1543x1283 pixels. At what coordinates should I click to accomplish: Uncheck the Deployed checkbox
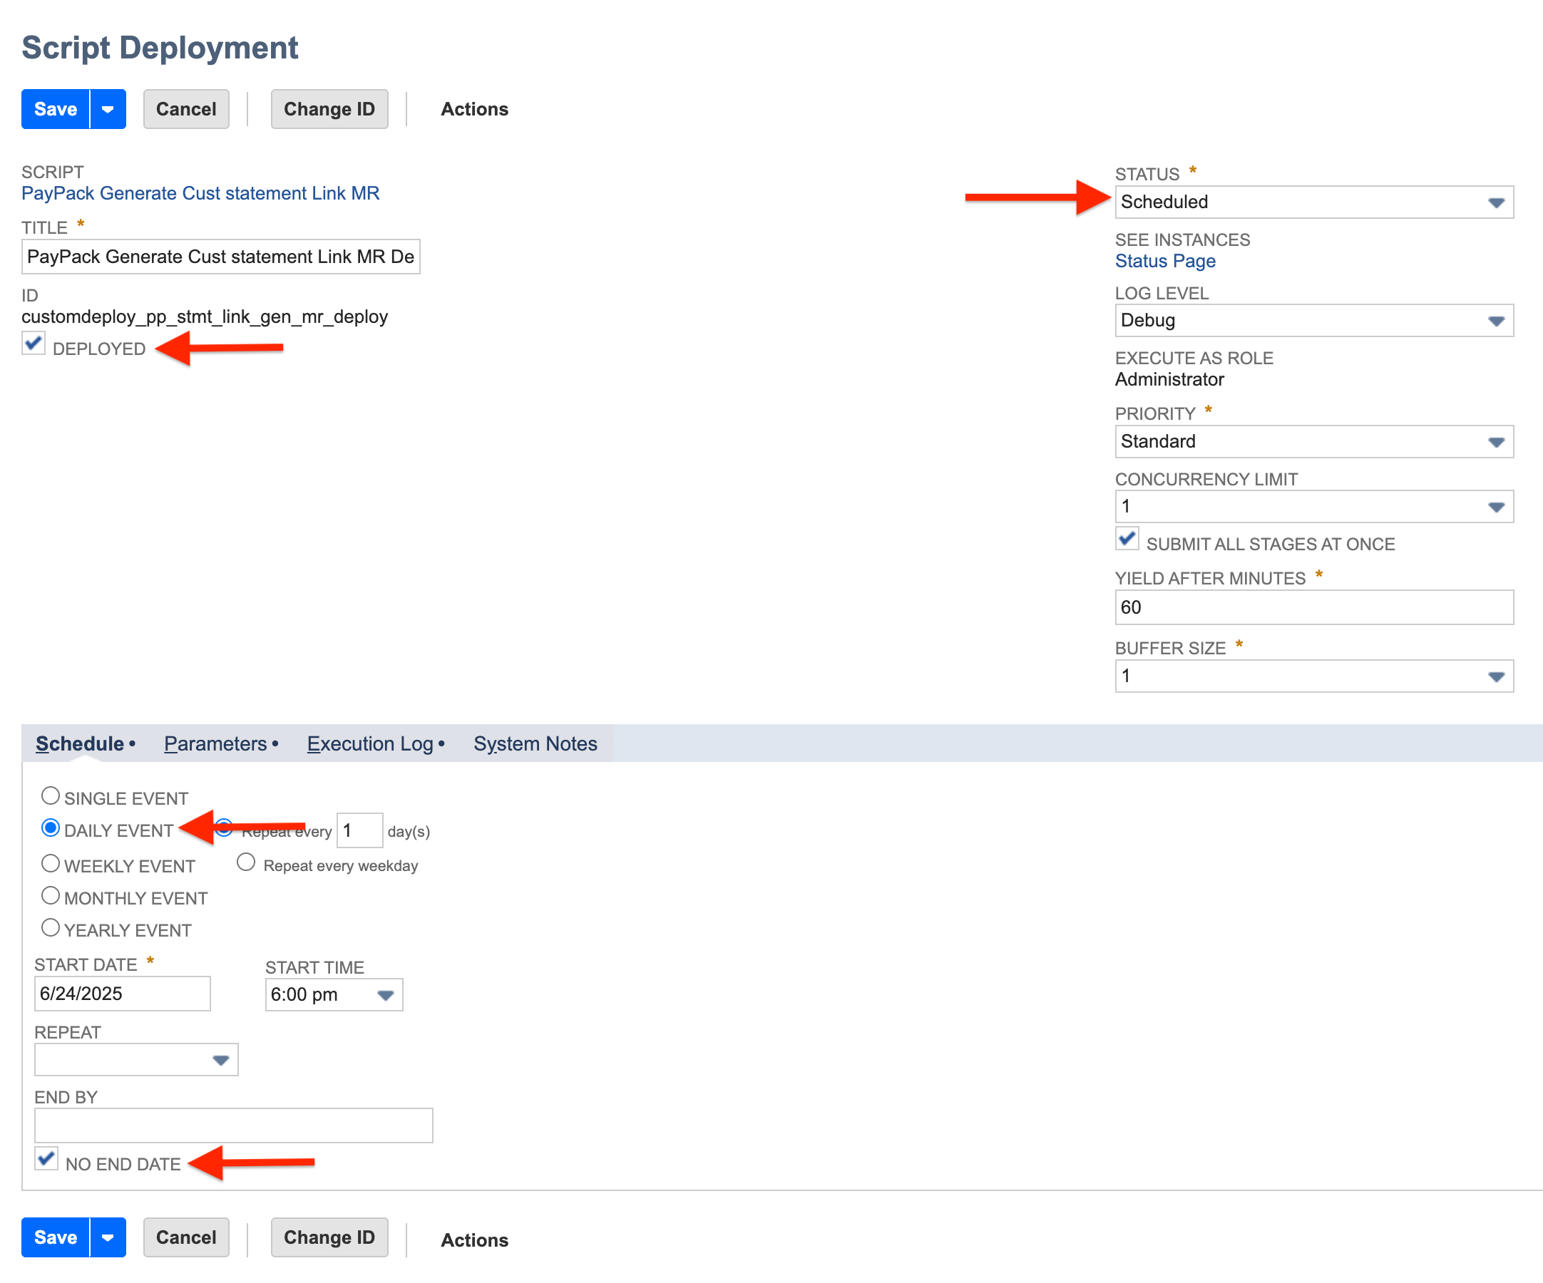[33, 344]
